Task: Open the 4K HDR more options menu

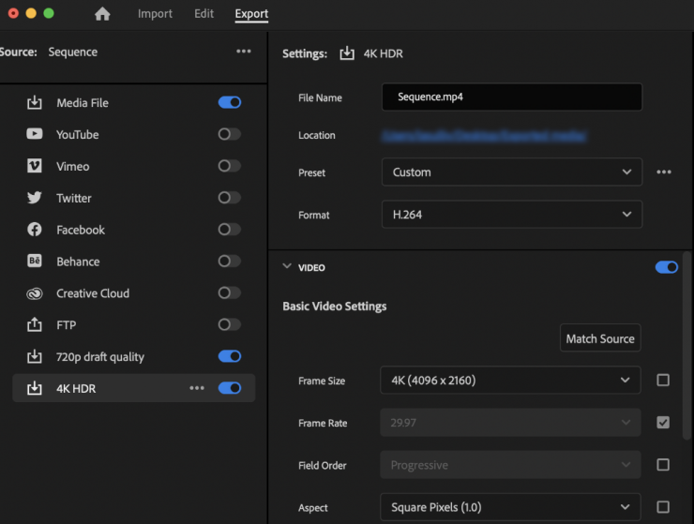Action: 197,388
